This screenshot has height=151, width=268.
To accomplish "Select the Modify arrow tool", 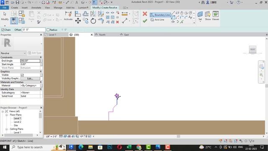I will click(5, 16).
